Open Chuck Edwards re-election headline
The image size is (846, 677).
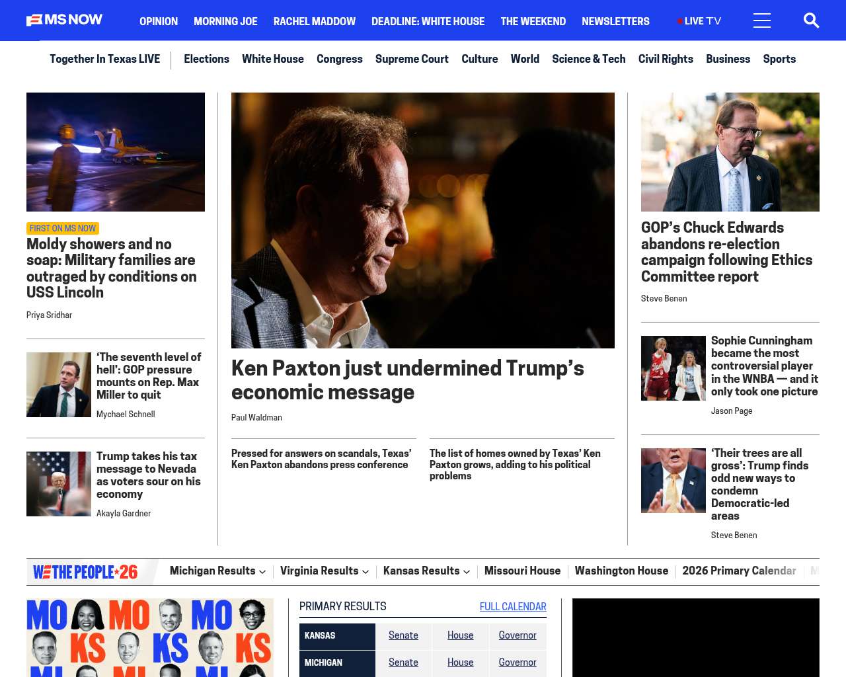(x=727, y=252)
